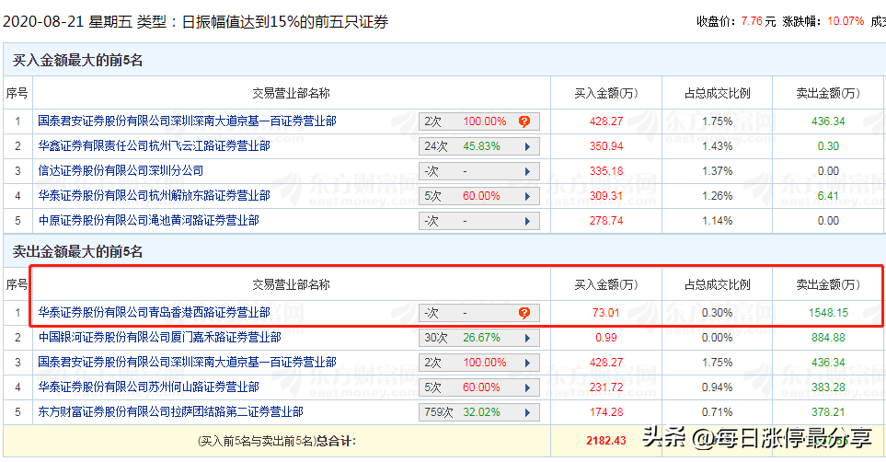The image size is (886, 462).
Task: Click arrow icon in 中原证券渑池黄河路 row
Action: point(527,221)
